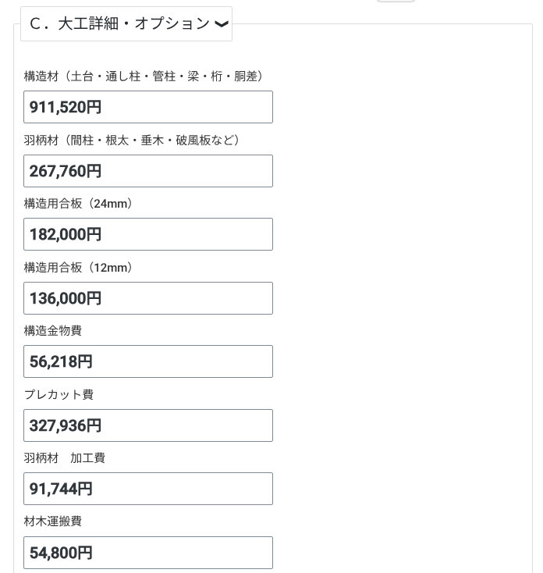
Task: Click the 構造金物費 label text
Action: pyautogui.click(x=53, y=331)
